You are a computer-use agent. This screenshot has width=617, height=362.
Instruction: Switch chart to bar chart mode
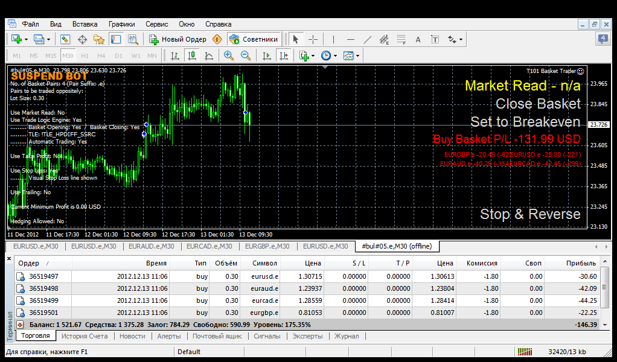point(175,56)
